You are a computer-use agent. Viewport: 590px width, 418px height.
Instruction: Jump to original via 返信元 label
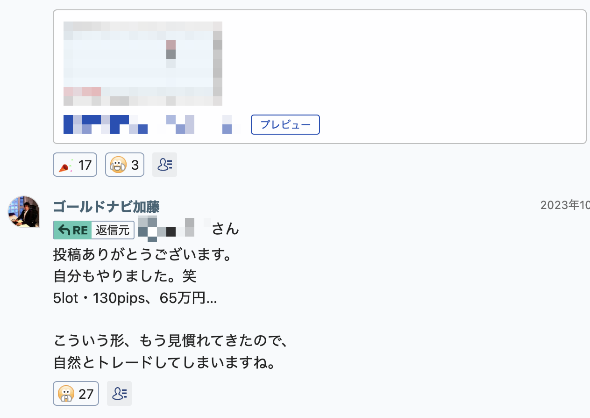tap(113, 230)
